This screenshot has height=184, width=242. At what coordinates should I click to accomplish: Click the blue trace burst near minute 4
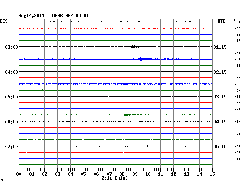70,133
